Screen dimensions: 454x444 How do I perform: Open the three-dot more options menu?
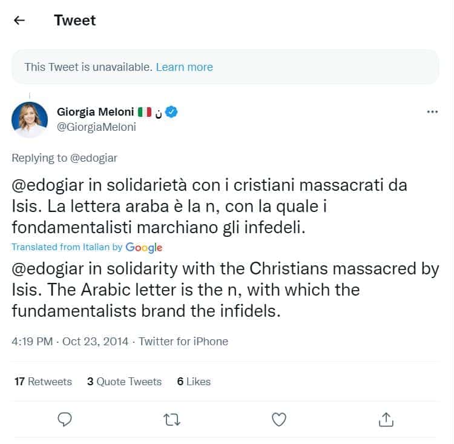[x=432, y=112]
